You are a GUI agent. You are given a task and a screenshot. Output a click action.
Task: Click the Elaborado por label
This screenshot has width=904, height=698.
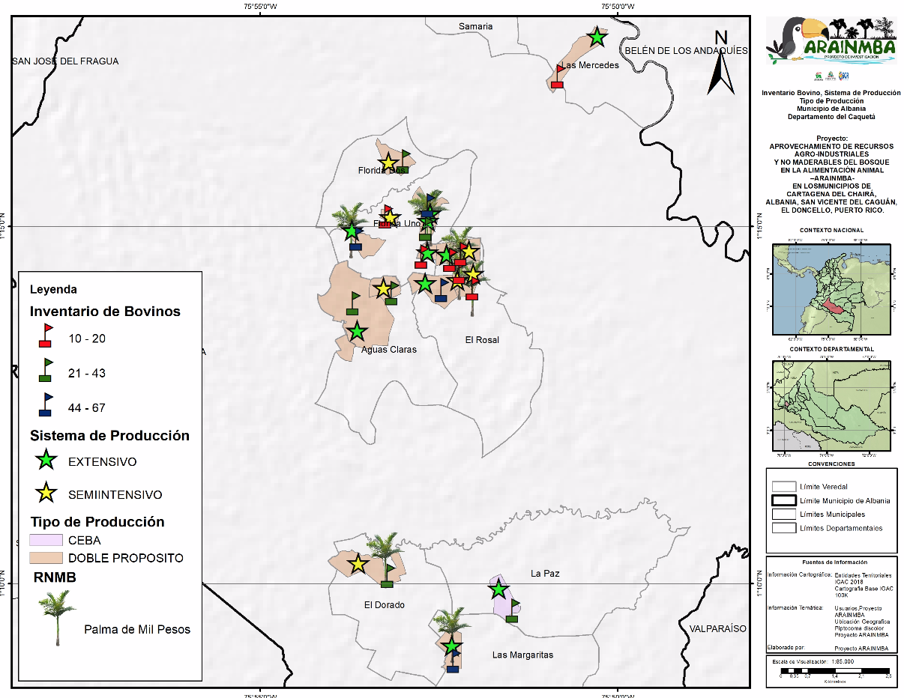point(786,647)
